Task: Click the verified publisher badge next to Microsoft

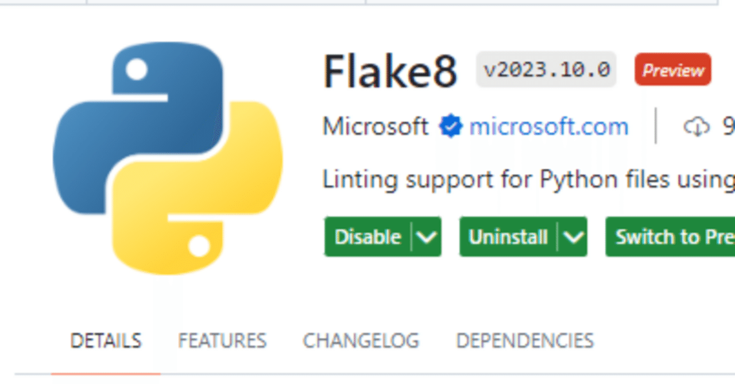Action: pos(451,126)
